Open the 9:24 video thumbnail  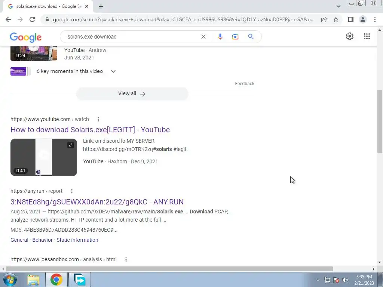tap(34, 53)
